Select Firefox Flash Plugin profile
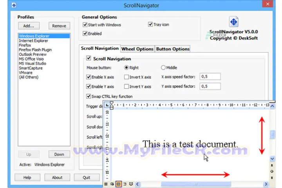The image size is (282, 188). coord(44,50)
